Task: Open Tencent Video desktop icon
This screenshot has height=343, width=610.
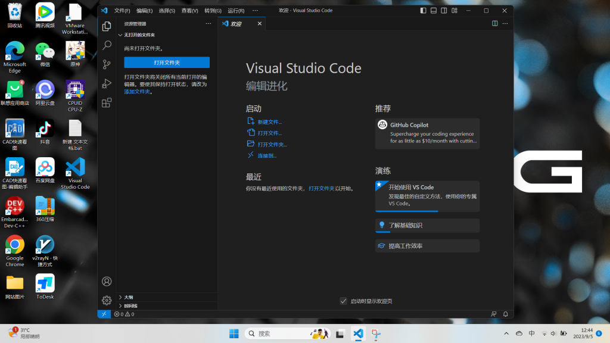Action: (x=45, y=15)
